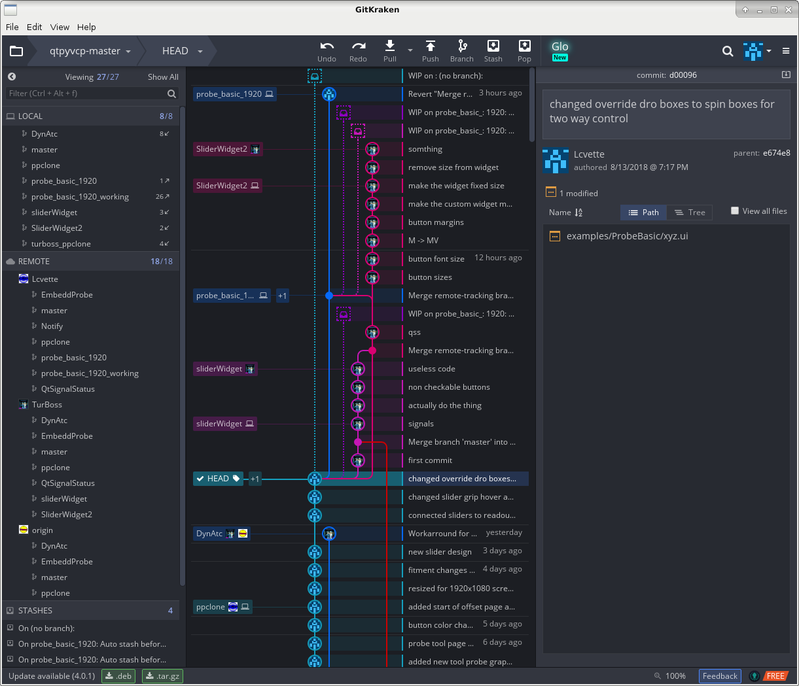Toggle the View all files checkbox
This screenshot has height=686, width=799.
[735, 211]
